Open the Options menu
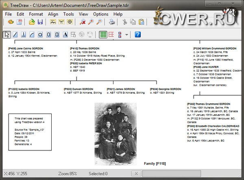The height and width of the screenshot is (180, 244). (100, 14)
